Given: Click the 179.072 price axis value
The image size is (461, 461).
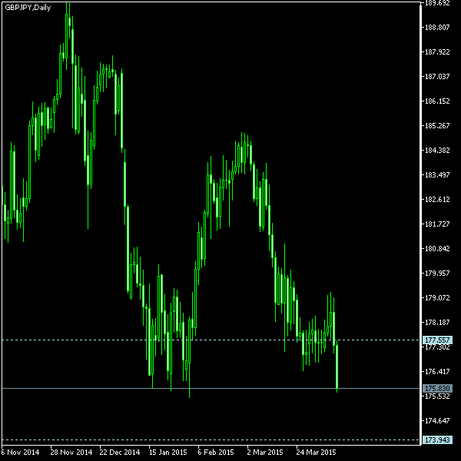Looking at the screenshot, I should 437,298.
